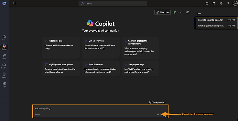Open the Help question mark icon

point(228,4)
